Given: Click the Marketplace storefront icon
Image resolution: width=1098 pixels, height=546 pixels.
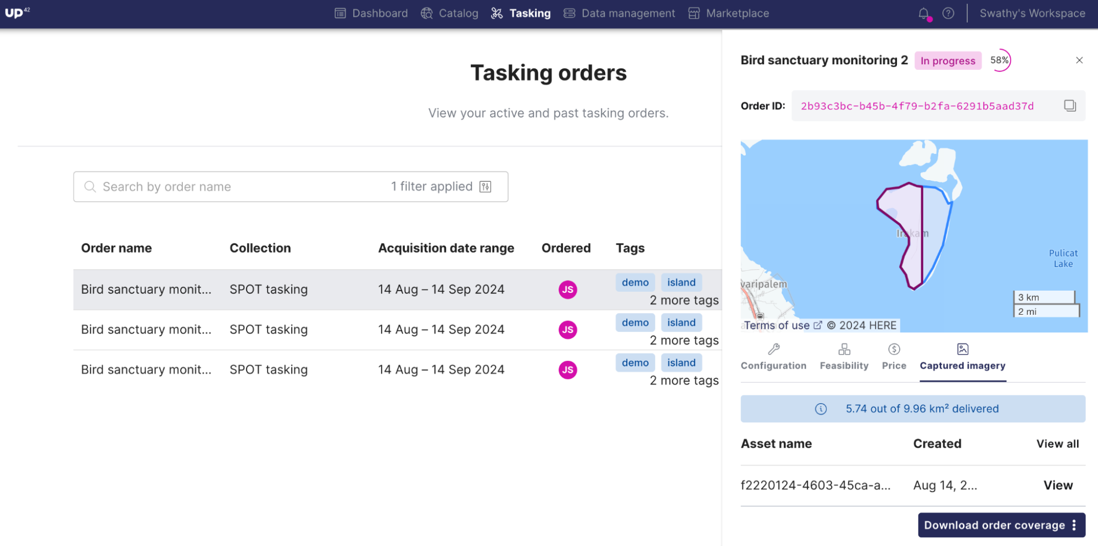Looking at the screenshot, I should point(694,13).
